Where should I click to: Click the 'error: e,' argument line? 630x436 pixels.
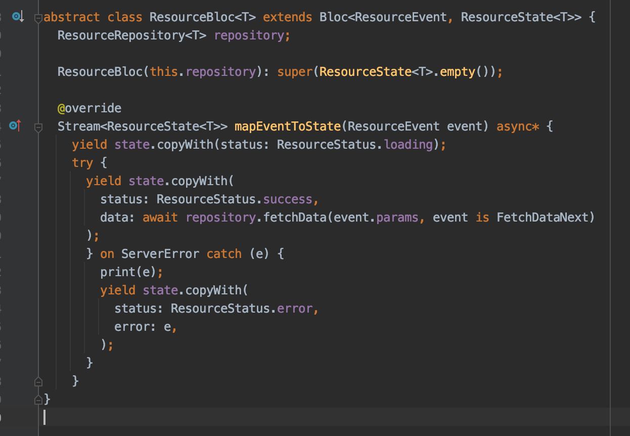pos(146,327)
